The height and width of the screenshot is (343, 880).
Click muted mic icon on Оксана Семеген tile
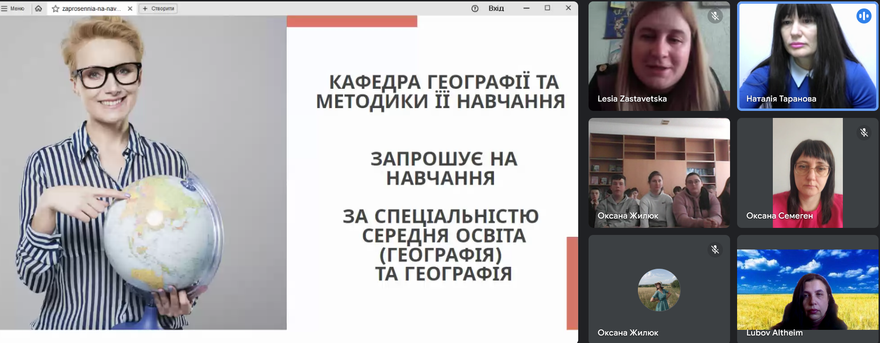pyautogui.click(x=864, y=133)
